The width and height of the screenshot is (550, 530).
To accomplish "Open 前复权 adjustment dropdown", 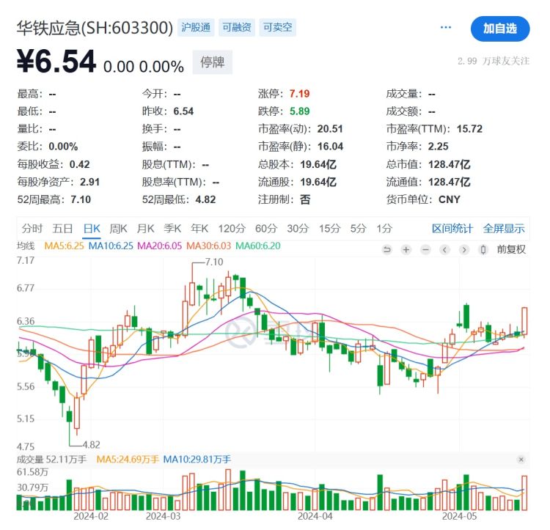I will point(511,249).
